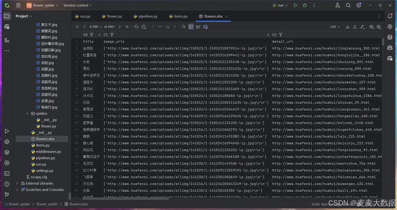
Task: Open the Run tool window
Action: [7, 131]
